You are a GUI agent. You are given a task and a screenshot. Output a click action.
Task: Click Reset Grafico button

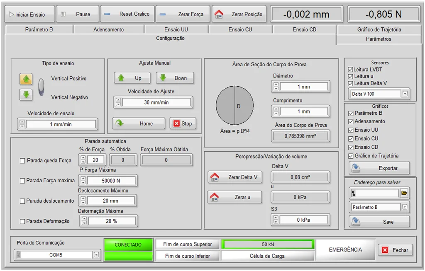click(127, 14)
